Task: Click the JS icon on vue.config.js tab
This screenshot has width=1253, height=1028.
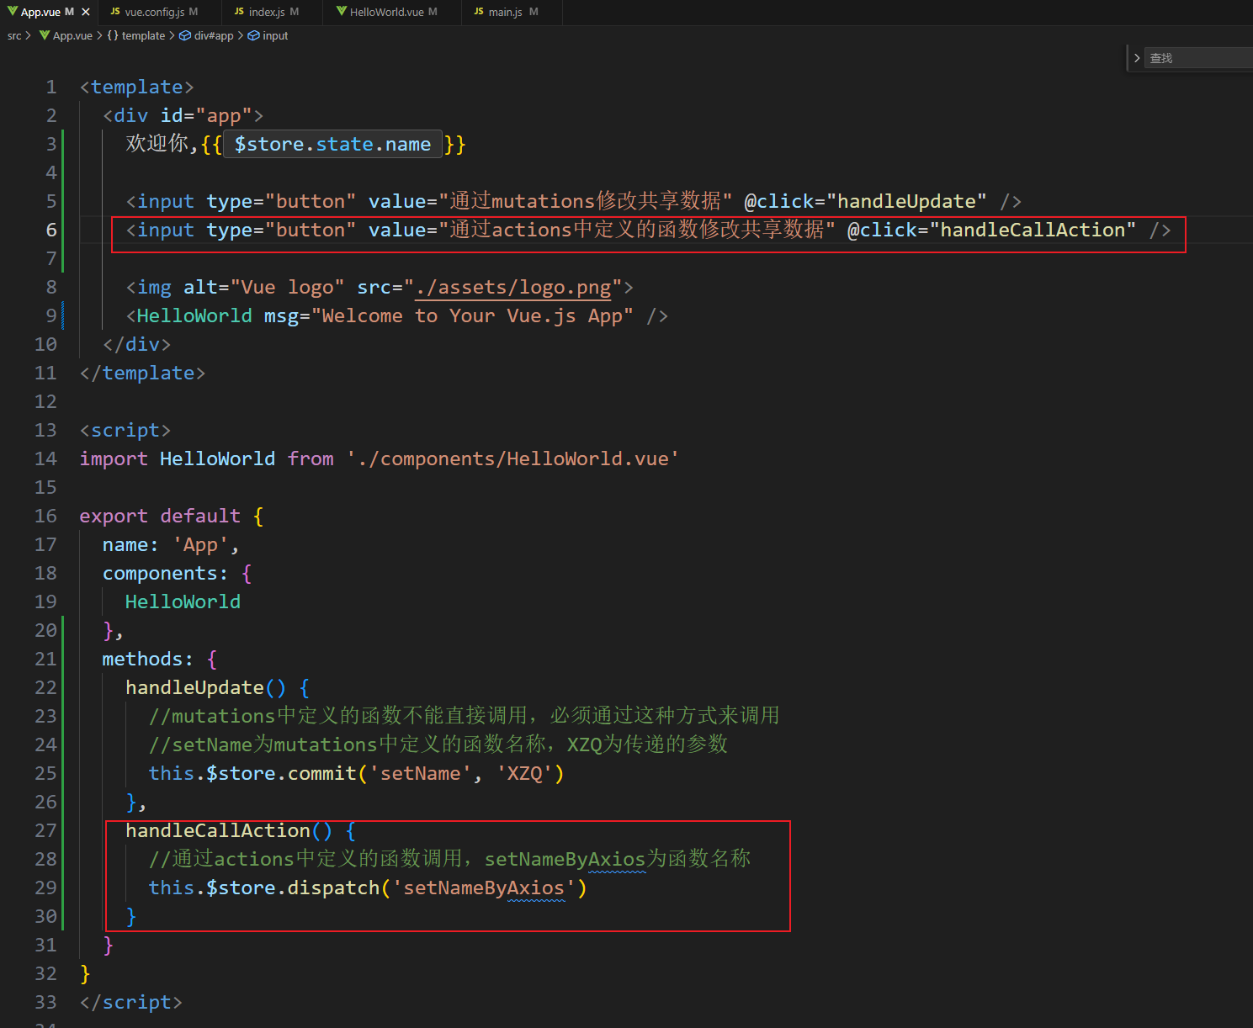Action: (x=115, y=12)
